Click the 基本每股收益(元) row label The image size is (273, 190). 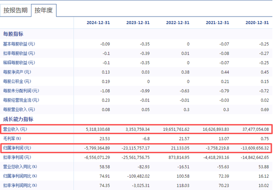click(x=19, y=44)
